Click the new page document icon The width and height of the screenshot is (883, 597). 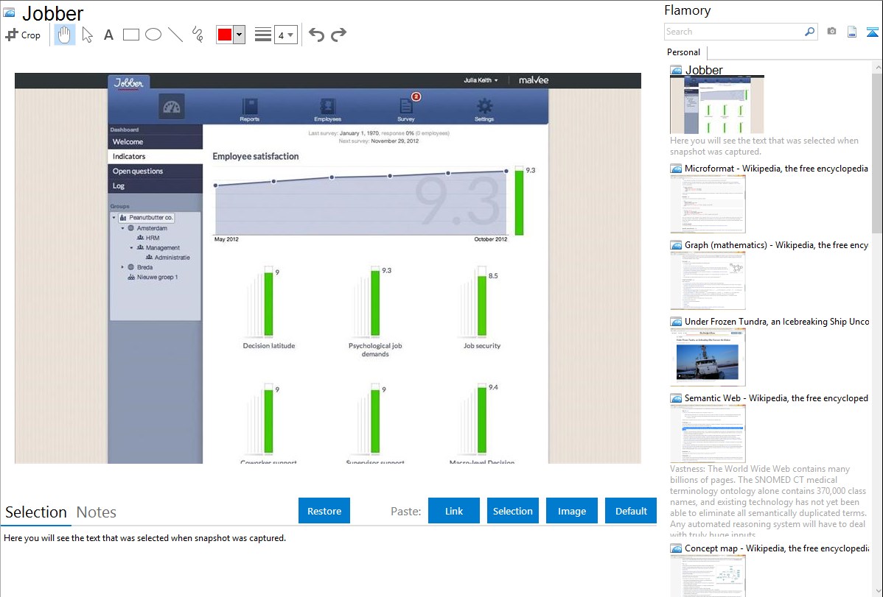pos(852,32)
